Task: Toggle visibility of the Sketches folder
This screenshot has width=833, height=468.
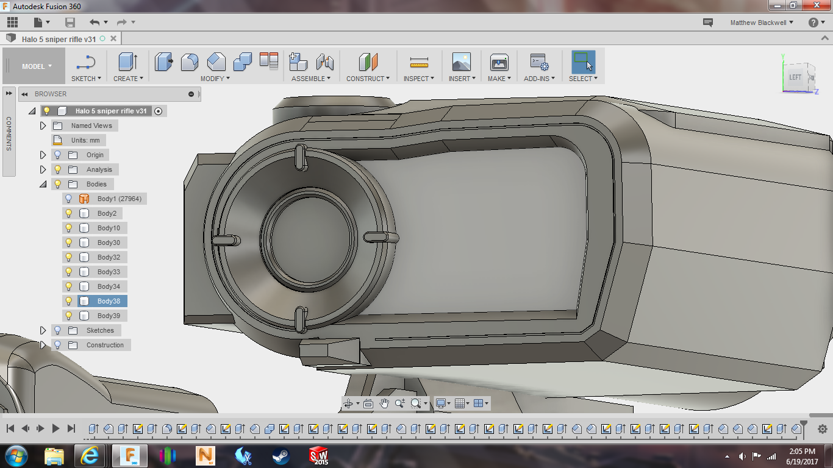Action: (58, 330)
